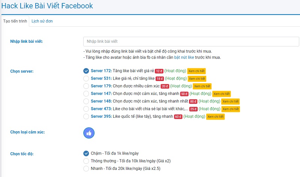Select Chậm speed 1k like/ngày
Screen dimensions: 300x177
(86, 153)
